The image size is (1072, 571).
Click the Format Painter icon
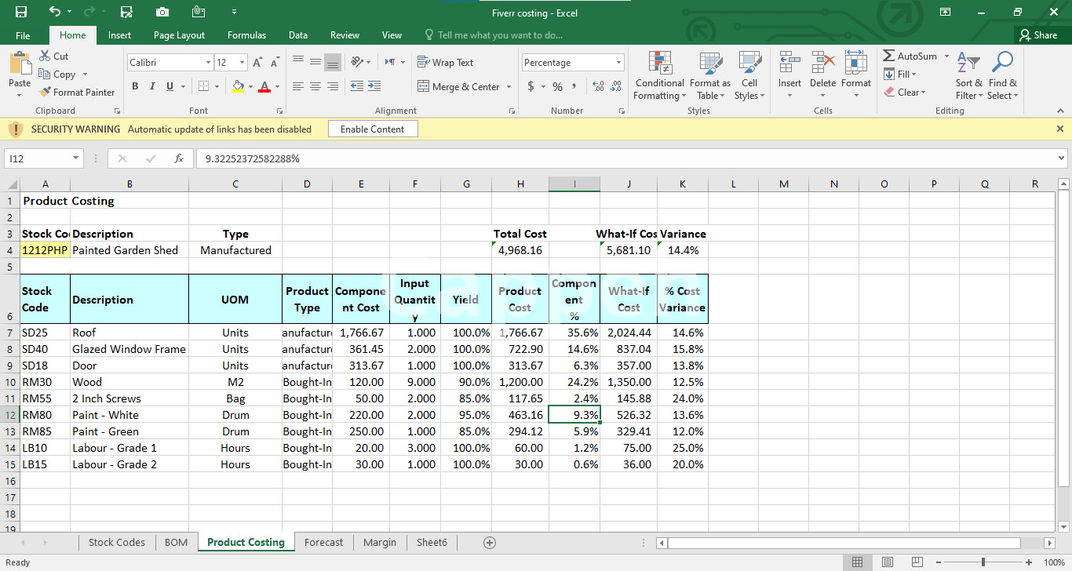click(x=46, y=93)
